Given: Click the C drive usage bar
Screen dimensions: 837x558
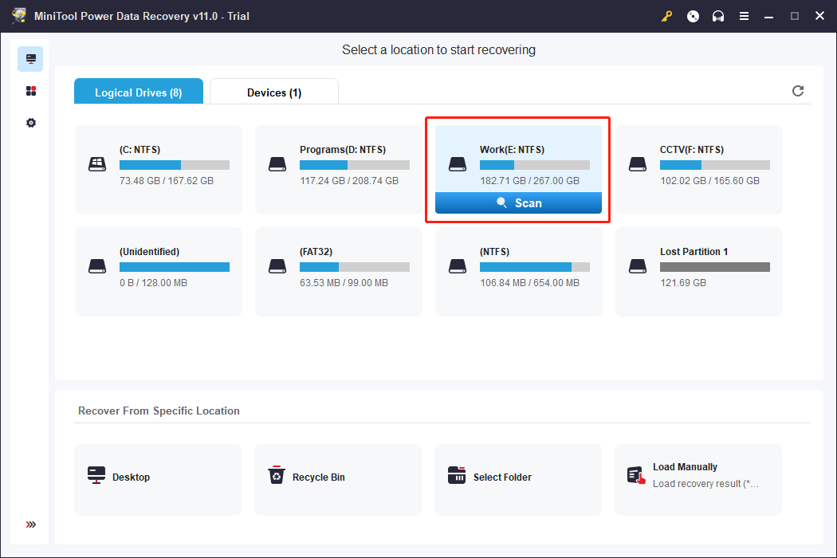Looking at the screenshot, I should (175, 165).
